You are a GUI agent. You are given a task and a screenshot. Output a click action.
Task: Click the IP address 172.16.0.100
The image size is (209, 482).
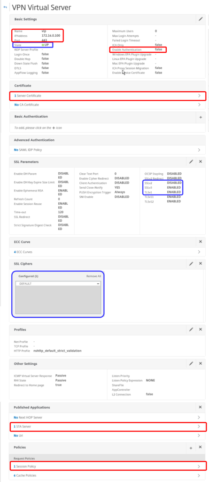tap(51, 36)
